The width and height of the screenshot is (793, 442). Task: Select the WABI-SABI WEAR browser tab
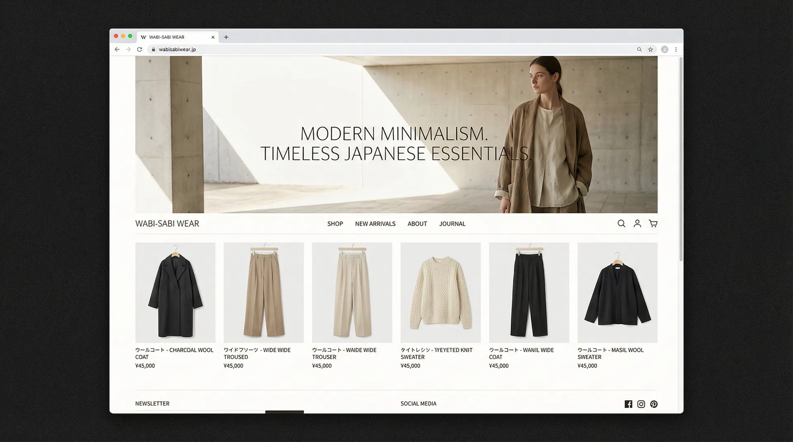tap(173, 37)
